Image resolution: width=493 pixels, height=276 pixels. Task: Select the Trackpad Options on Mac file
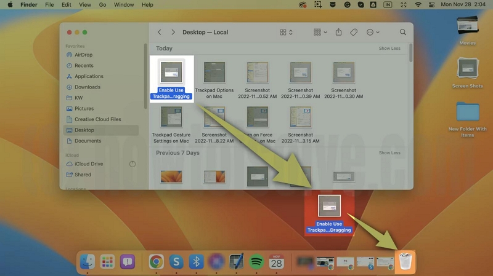point(214,80)
